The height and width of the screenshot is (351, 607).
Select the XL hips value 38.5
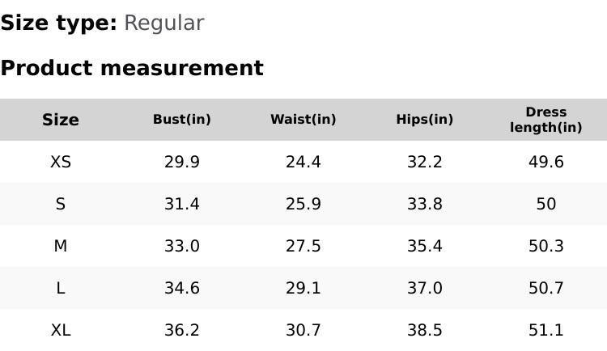(425, 330)
